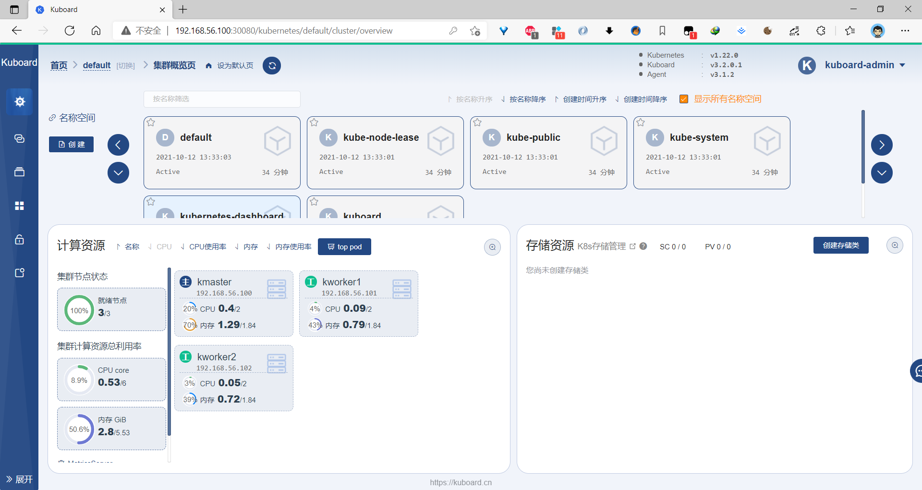Open the cluster settings gear in sidebar

coord(19,102)
